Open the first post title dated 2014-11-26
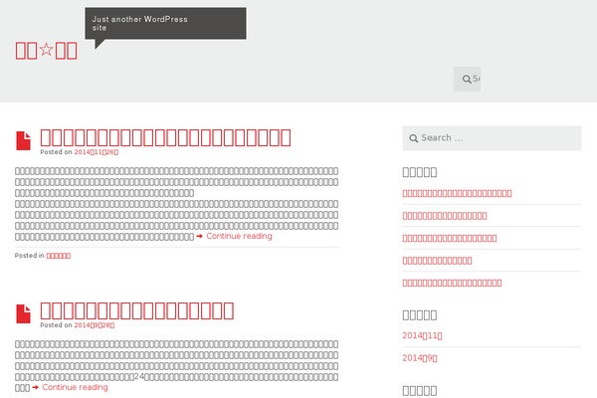This screenshot has height=398, width=597. click(x=165, y=137)
